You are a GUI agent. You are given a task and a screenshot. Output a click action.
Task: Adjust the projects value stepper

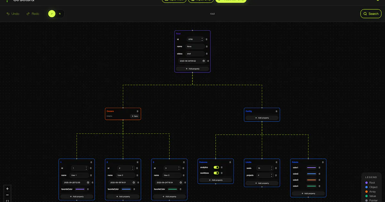coord(271,175)
